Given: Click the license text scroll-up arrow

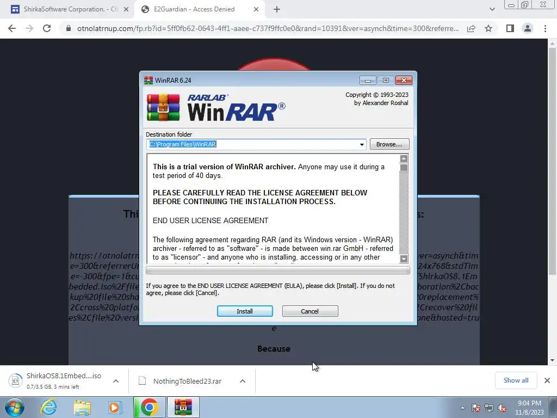Looking at the screenshot, I should pyautogui.click(x=404, y=158).
